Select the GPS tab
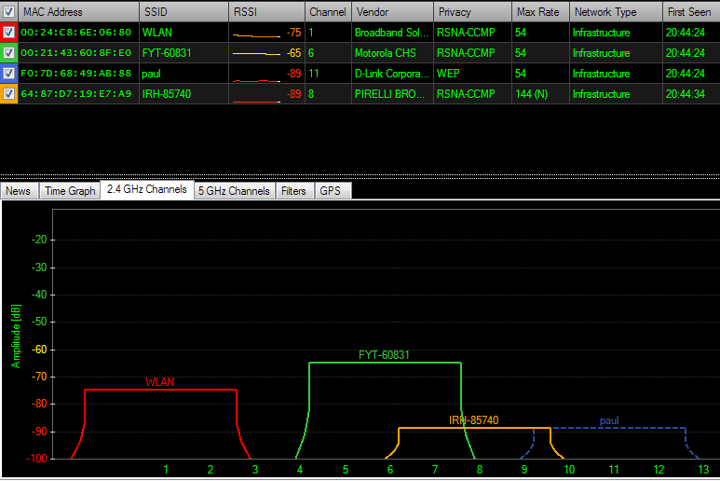Screen dimensions: 720x481 tap(330, 191)
